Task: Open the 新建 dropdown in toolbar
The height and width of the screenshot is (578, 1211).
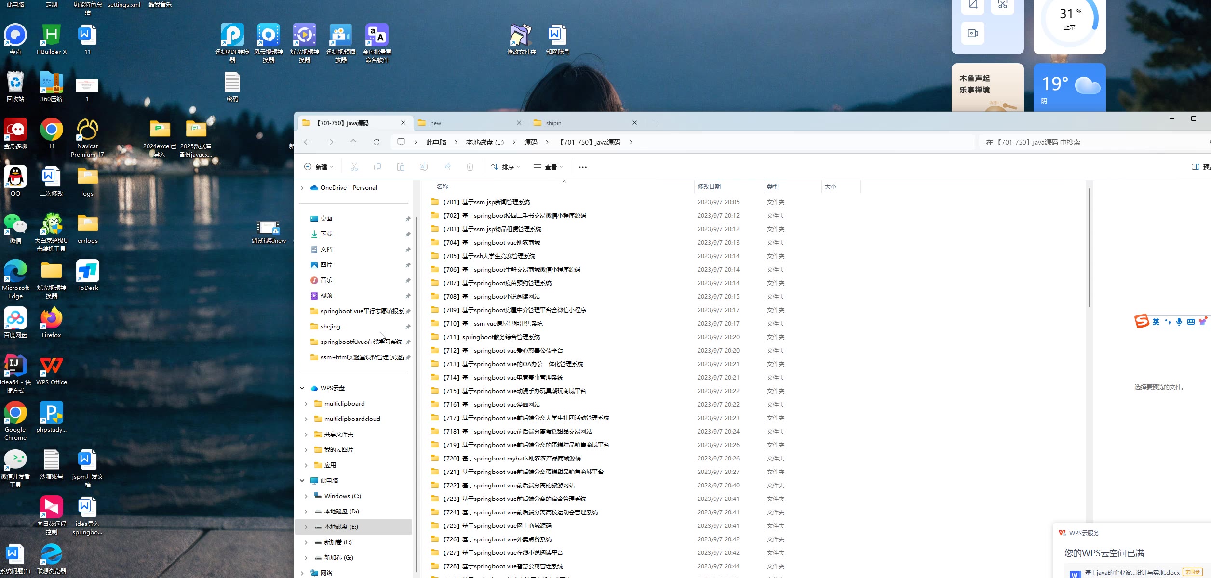Action: (319, 167)
